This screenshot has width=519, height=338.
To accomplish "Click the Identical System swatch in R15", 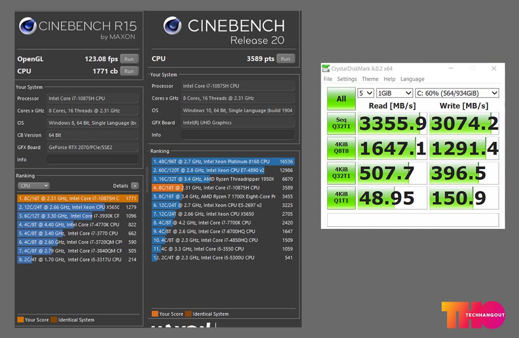I will pos(54,320).
